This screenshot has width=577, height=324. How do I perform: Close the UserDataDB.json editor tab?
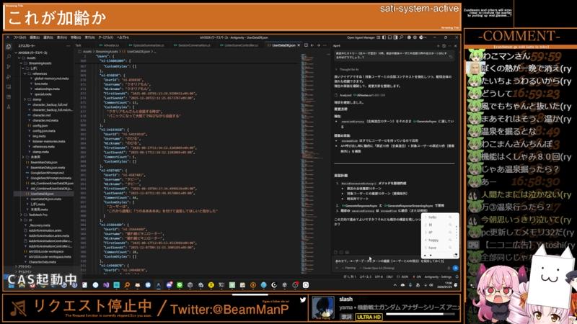coord(299,45)
